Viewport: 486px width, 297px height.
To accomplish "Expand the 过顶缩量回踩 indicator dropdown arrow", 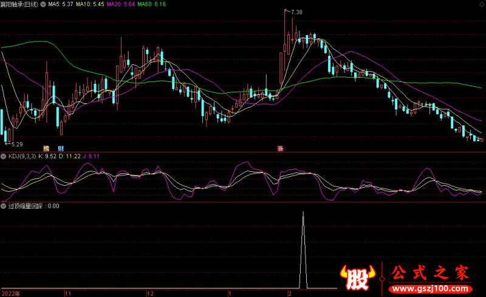I will (4, 206).
